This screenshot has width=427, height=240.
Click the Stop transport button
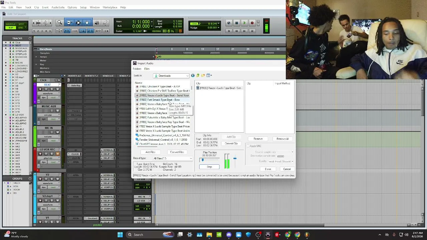pyautogui.click(x=237, y=23)
